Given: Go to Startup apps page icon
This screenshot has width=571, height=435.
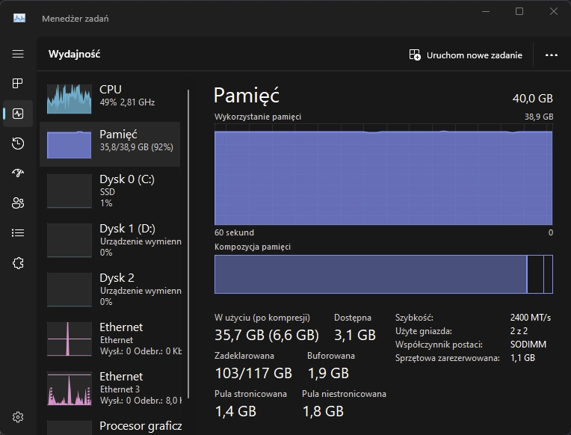Looking at the screenshot, I should click(x=18, y=173).
